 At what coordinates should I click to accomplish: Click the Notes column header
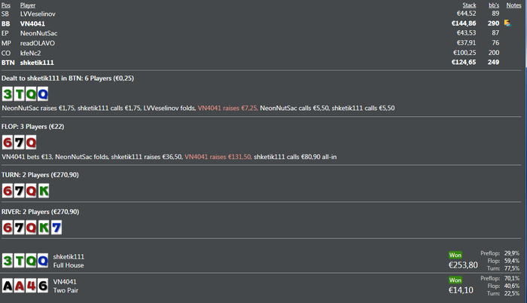click(x=513, y=5)
